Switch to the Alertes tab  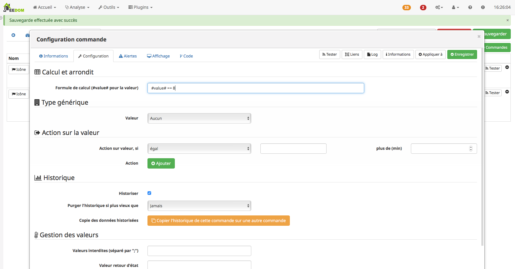(x=128, y=56)
